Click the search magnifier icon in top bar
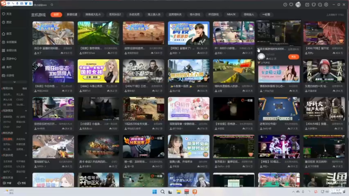Image resolution: width=349 pixels, height=196 pixels. [x=52, y=5]
